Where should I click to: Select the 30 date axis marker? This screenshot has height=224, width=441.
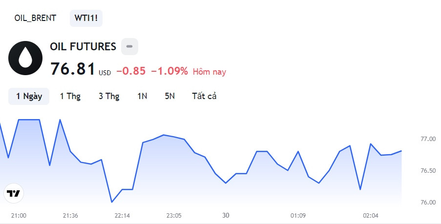point(226,215)
